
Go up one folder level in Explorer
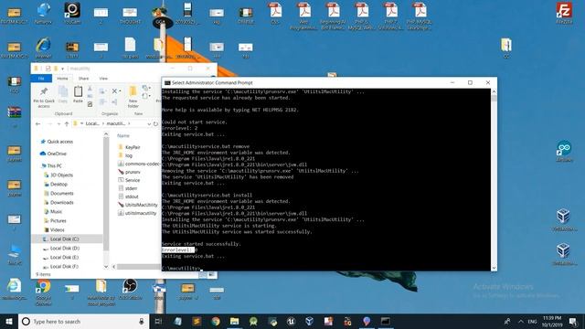tap(67, 124)
